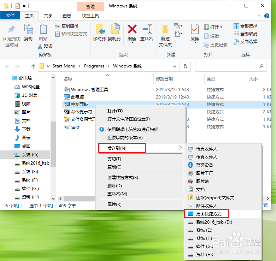Click 全部选择 (Select all)
This screenshot has width=276, height=261.
tap(245, 26)
